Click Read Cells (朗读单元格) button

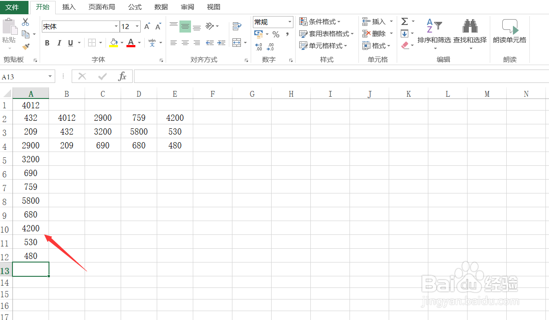pyautogui.click(x=509, y=32)
